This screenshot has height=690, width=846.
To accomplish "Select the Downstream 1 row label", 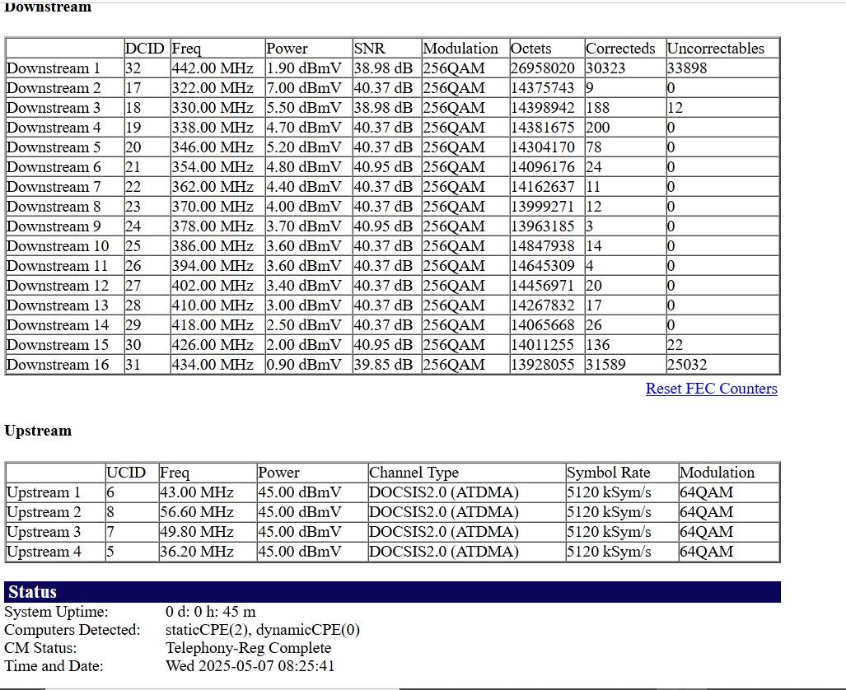I will (53, 68).
